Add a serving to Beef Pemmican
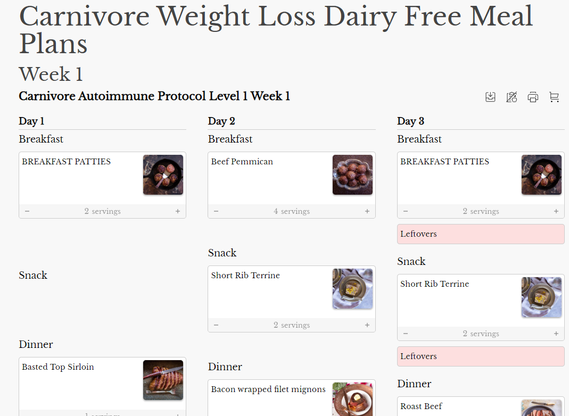Screen dimensions: 569x416 click(367, 211)
